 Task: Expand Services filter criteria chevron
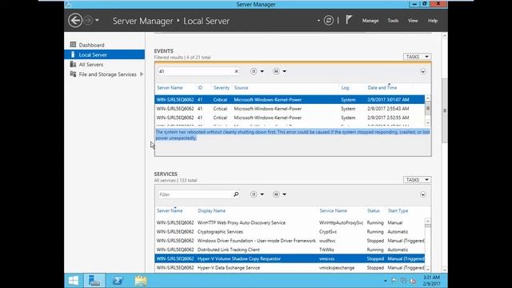(423, 194)
